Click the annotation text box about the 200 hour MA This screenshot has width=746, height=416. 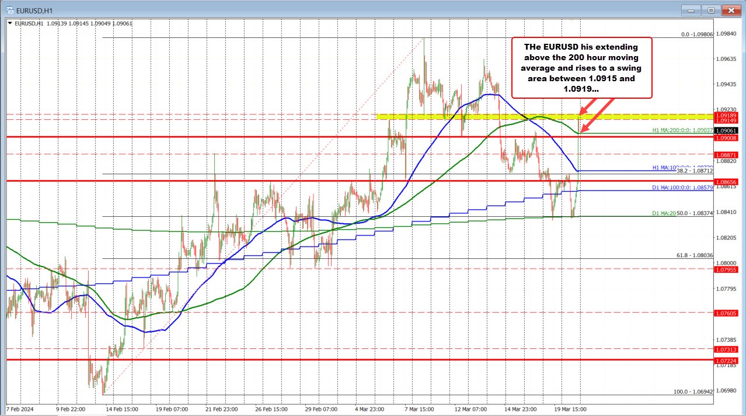(581, 68)
